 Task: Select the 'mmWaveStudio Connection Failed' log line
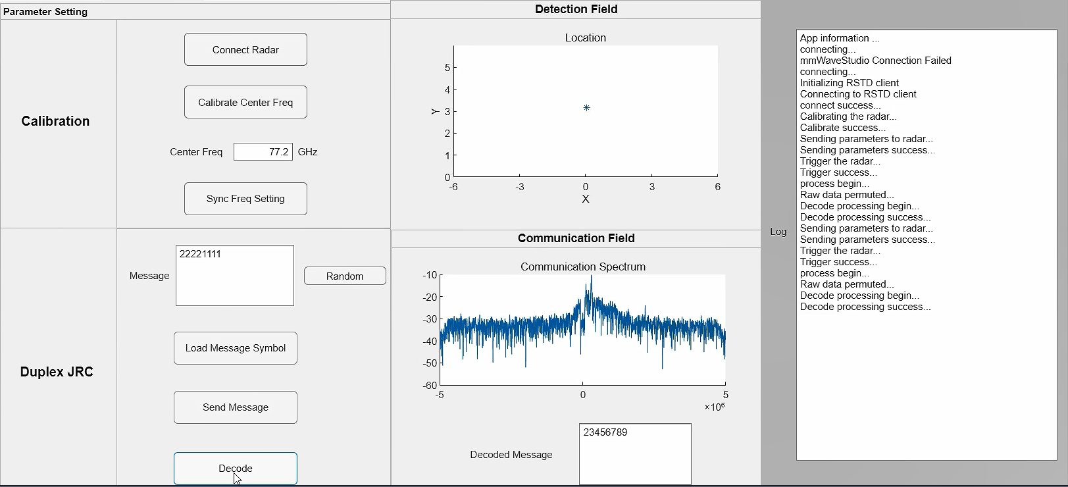[875, 61]
